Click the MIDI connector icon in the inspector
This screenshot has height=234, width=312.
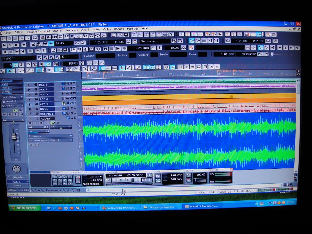[16, 169]
